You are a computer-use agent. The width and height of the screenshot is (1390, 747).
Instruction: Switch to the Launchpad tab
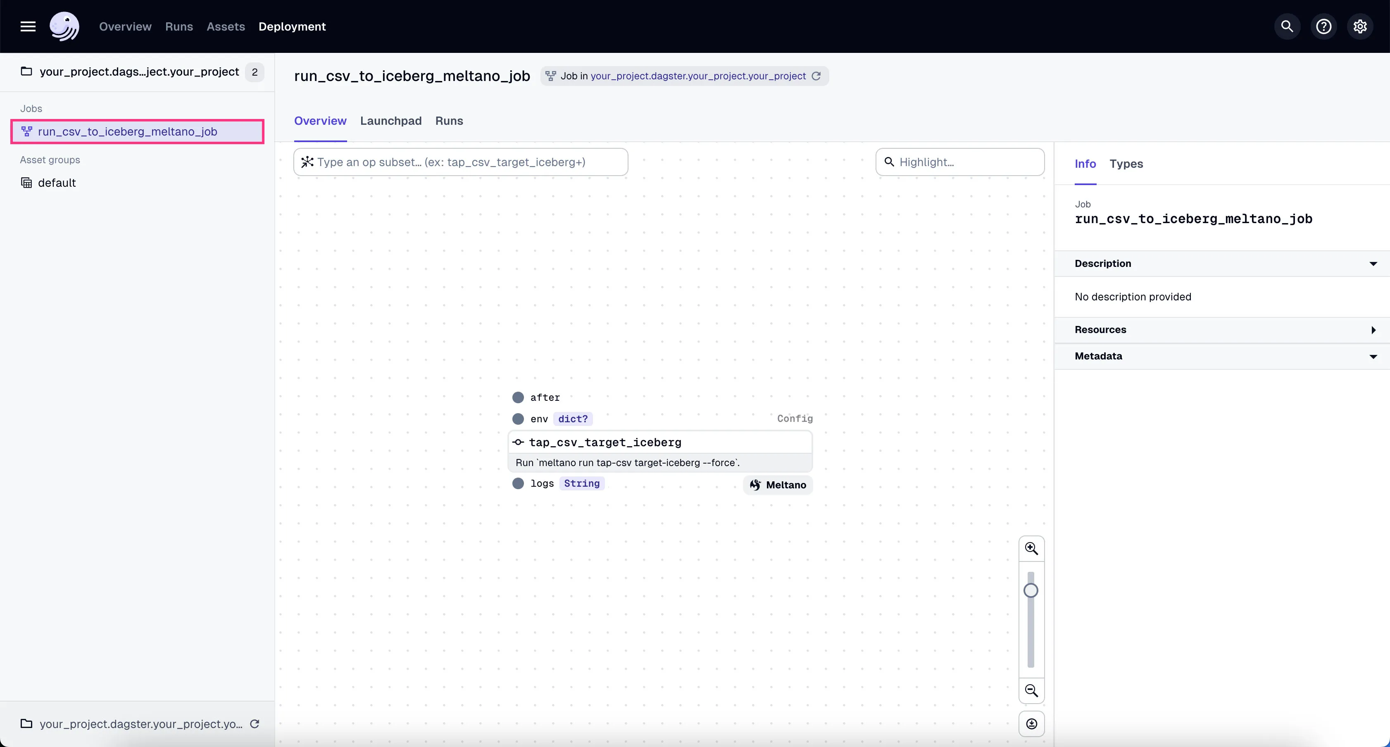[x=390, y=121]
